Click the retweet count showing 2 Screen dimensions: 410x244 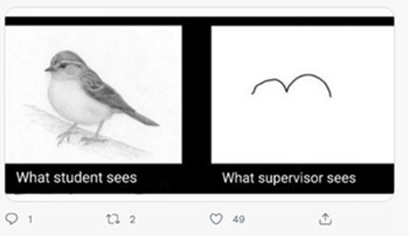[x=132, y=219]
